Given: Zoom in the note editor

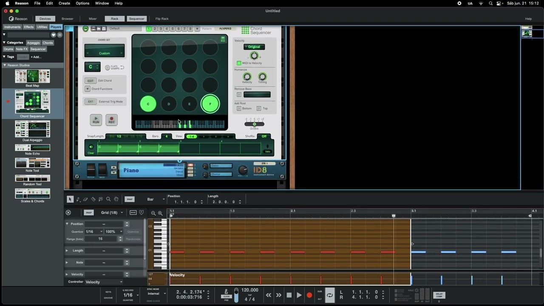Looking at the screenshot, I should coord(160,213).
